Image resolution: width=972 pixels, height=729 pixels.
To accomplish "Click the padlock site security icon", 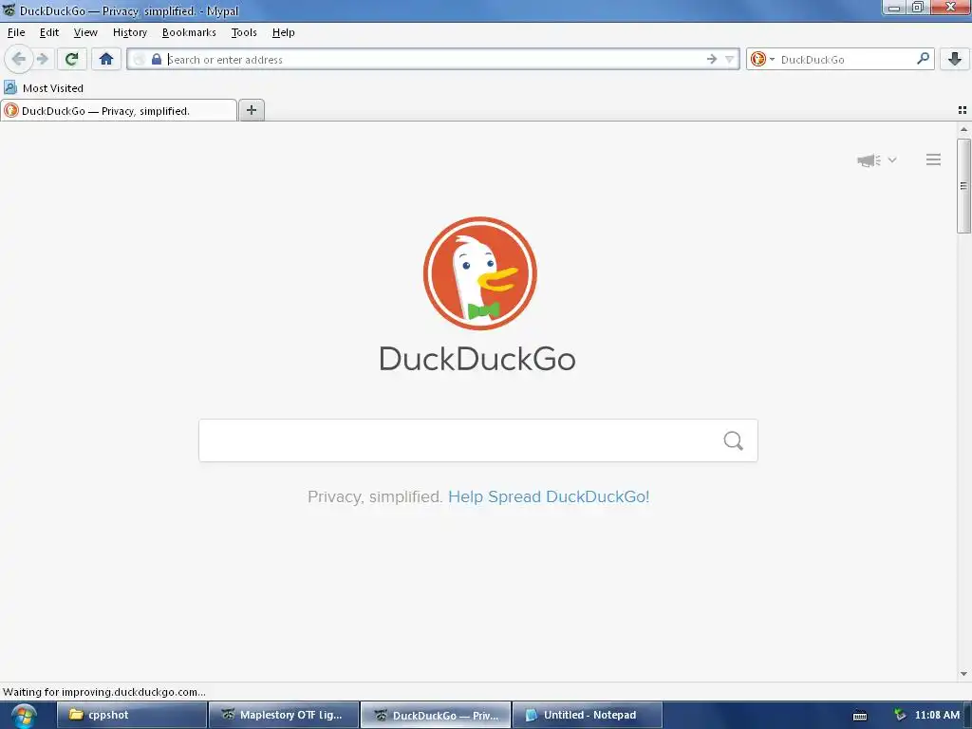I will [157, 60].
